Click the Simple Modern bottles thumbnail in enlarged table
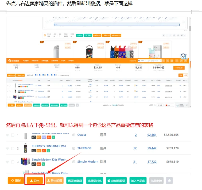This screenshot has width=202, height=190. coord(25,161)
